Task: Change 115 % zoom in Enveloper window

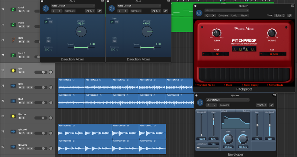Action: click(x=262, y=105)
